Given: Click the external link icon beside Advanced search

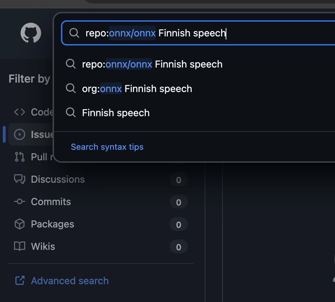Looking at the screenshot, I should (x=20, y=281).
